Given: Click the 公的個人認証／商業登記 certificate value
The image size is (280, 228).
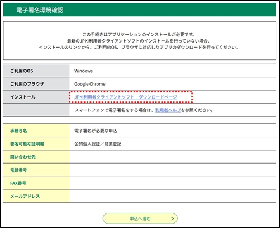Looking at the screenshot, I should pyautogui.click(x=98, y=144).
